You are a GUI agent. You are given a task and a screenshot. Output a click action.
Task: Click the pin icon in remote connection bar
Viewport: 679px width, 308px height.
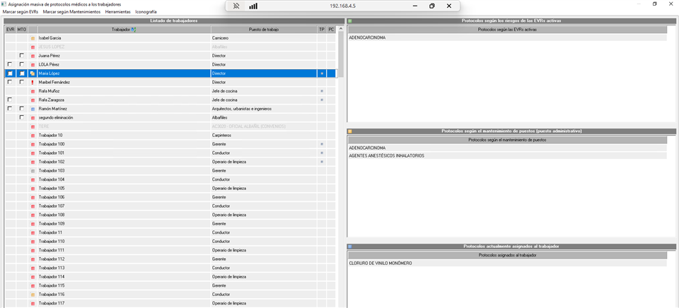click(x=236, y=6)
